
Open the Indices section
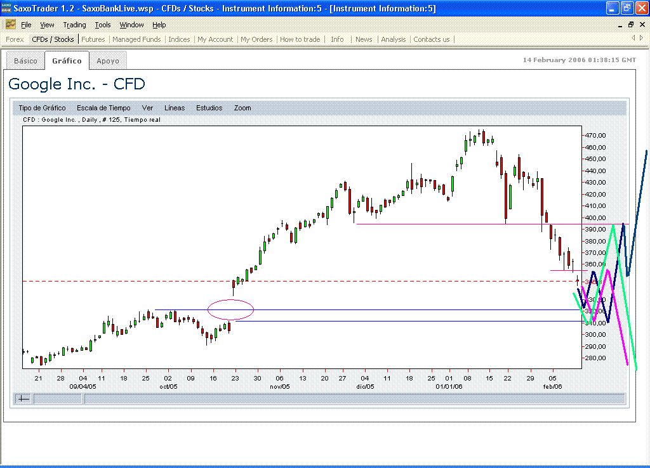coord(179,39)
